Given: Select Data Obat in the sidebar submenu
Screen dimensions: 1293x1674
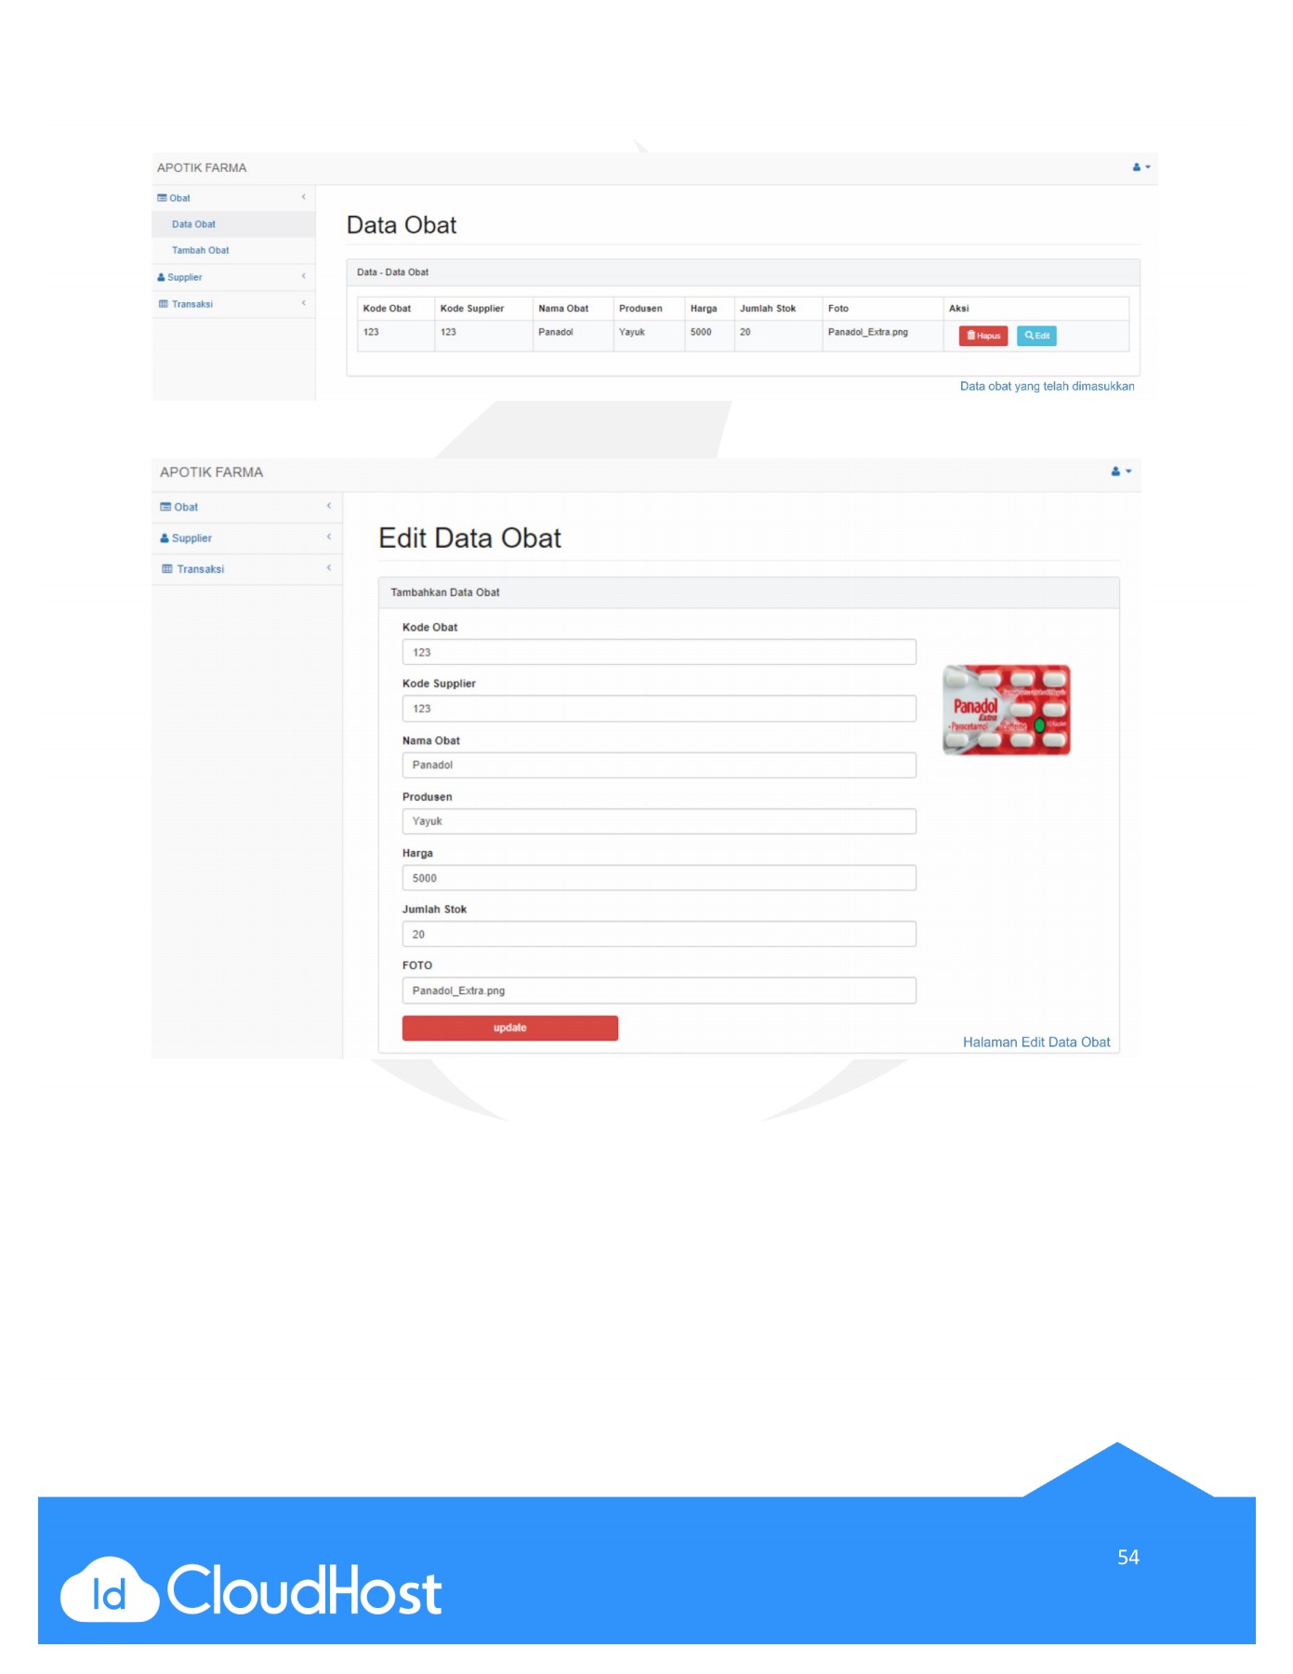Looking at the screenshot, I should pos(193,224).
